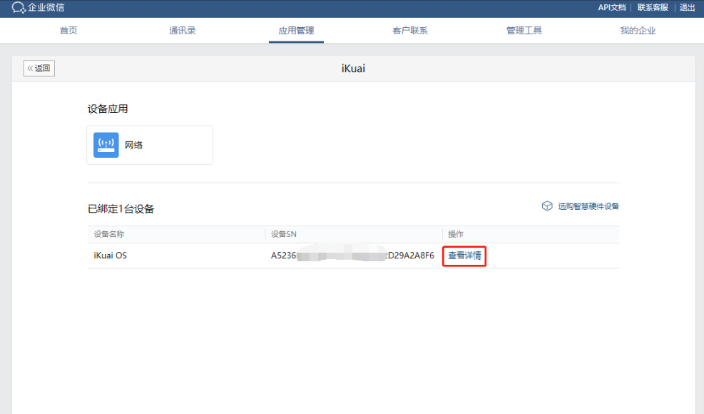
Task: Go to the 首页 tab
Action: pyautogui.click(x=68, y=31)
